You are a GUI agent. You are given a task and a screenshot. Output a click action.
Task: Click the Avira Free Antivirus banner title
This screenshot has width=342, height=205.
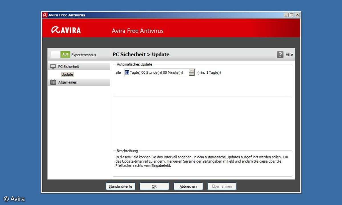click(137, 31)
